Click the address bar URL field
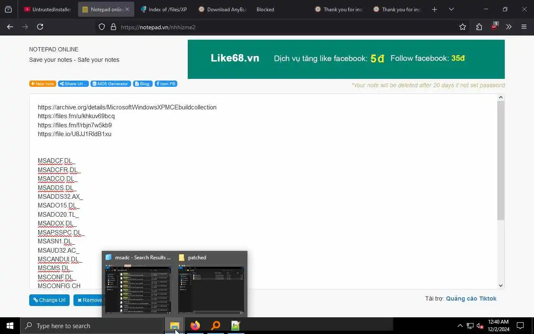 coord(284,27)
